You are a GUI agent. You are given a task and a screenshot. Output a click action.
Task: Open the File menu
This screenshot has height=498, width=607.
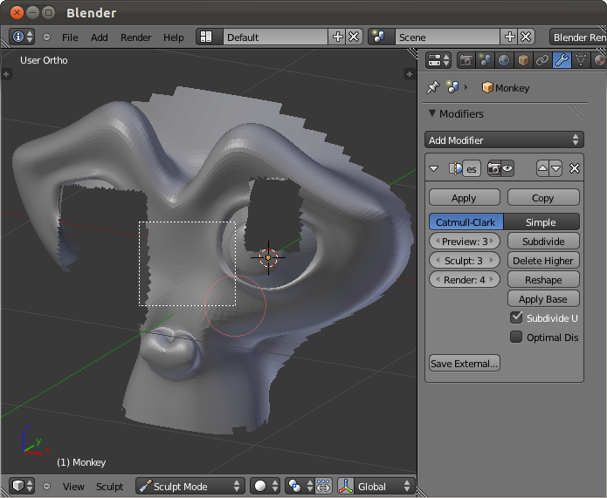(x=70, y=38)
